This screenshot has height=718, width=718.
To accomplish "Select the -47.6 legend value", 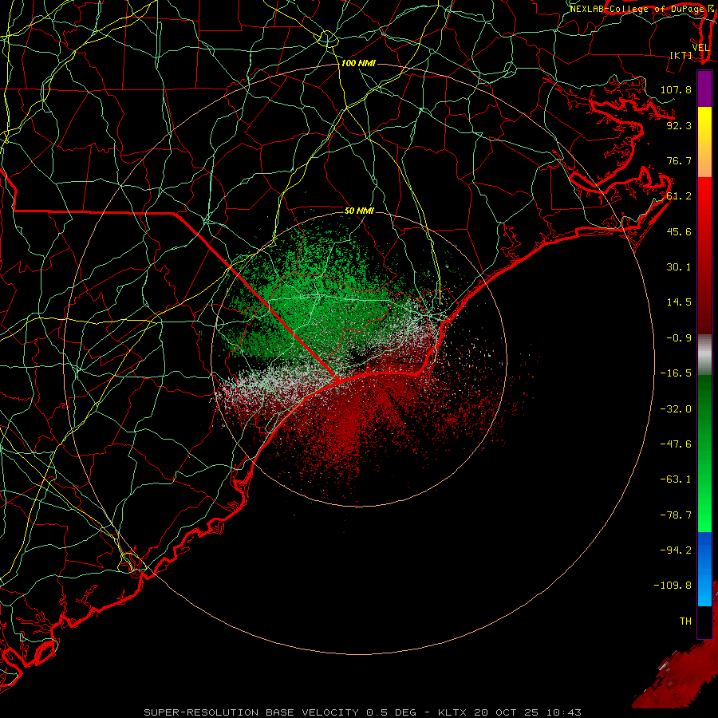I will point(676,444).
